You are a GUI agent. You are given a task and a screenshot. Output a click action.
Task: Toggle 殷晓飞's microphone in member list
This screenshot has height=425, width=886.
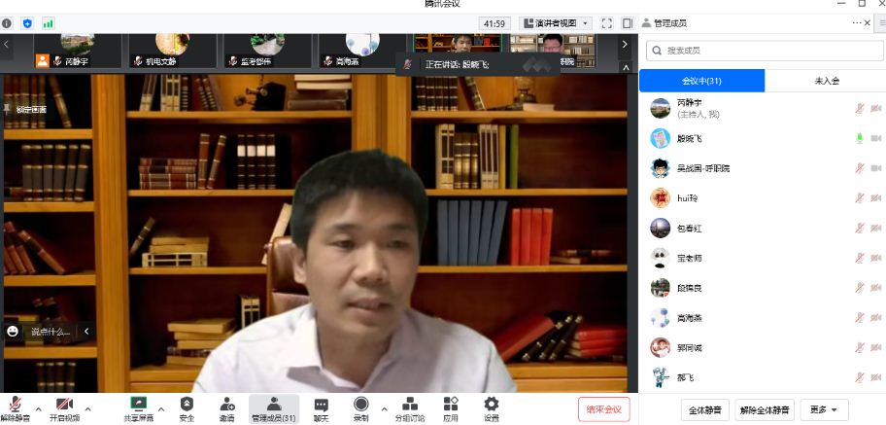click(859, 138)
